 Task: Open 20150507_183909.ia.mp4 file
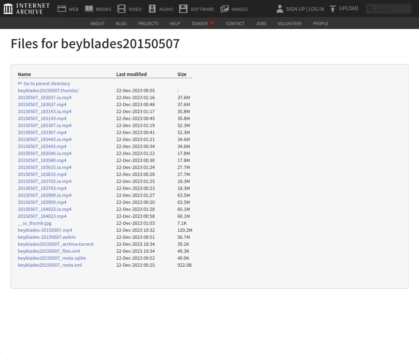point(45,195)
